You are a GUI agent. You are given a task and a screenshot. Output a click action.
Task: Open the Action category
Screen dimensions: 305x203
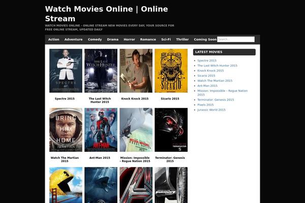54,40
